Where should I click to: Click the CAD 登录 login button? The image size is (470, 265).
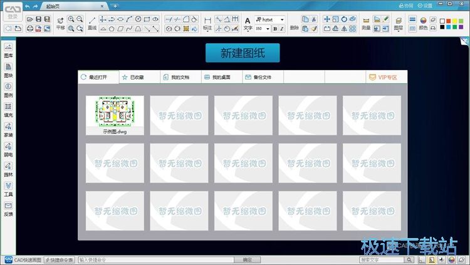point(13,12)
